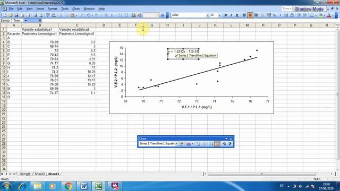This screenshot has width=340, height=191.
Task: Click the Spelling check icon
Action: 48,15
